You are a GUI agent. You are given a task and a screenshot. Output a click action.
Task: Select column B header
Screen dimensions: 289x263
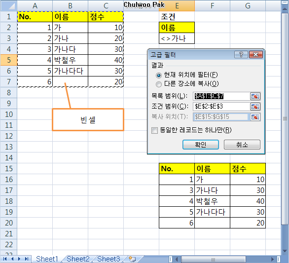click(x=70, y=6)
